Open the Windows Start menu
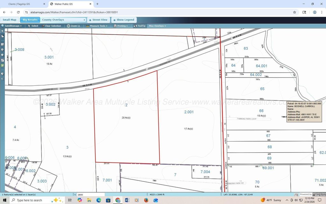Image resolution: width=326 pixels, height=204 pixels. pyautogui.click(x=4, y=200)
